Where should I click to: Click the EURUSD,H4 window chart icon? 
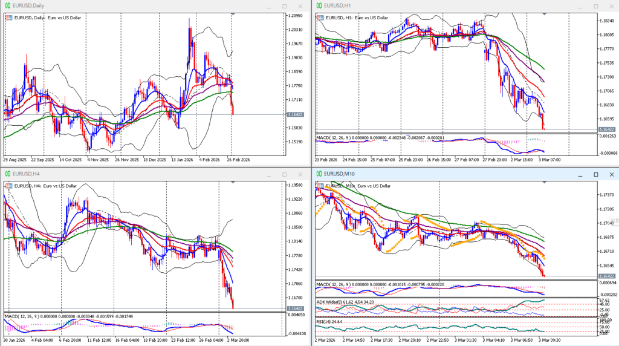point(7,174)
